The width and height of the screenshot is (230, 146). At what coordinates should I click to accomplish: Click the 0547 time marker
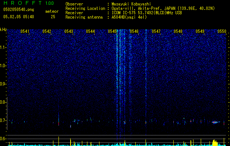click(156, 31)
